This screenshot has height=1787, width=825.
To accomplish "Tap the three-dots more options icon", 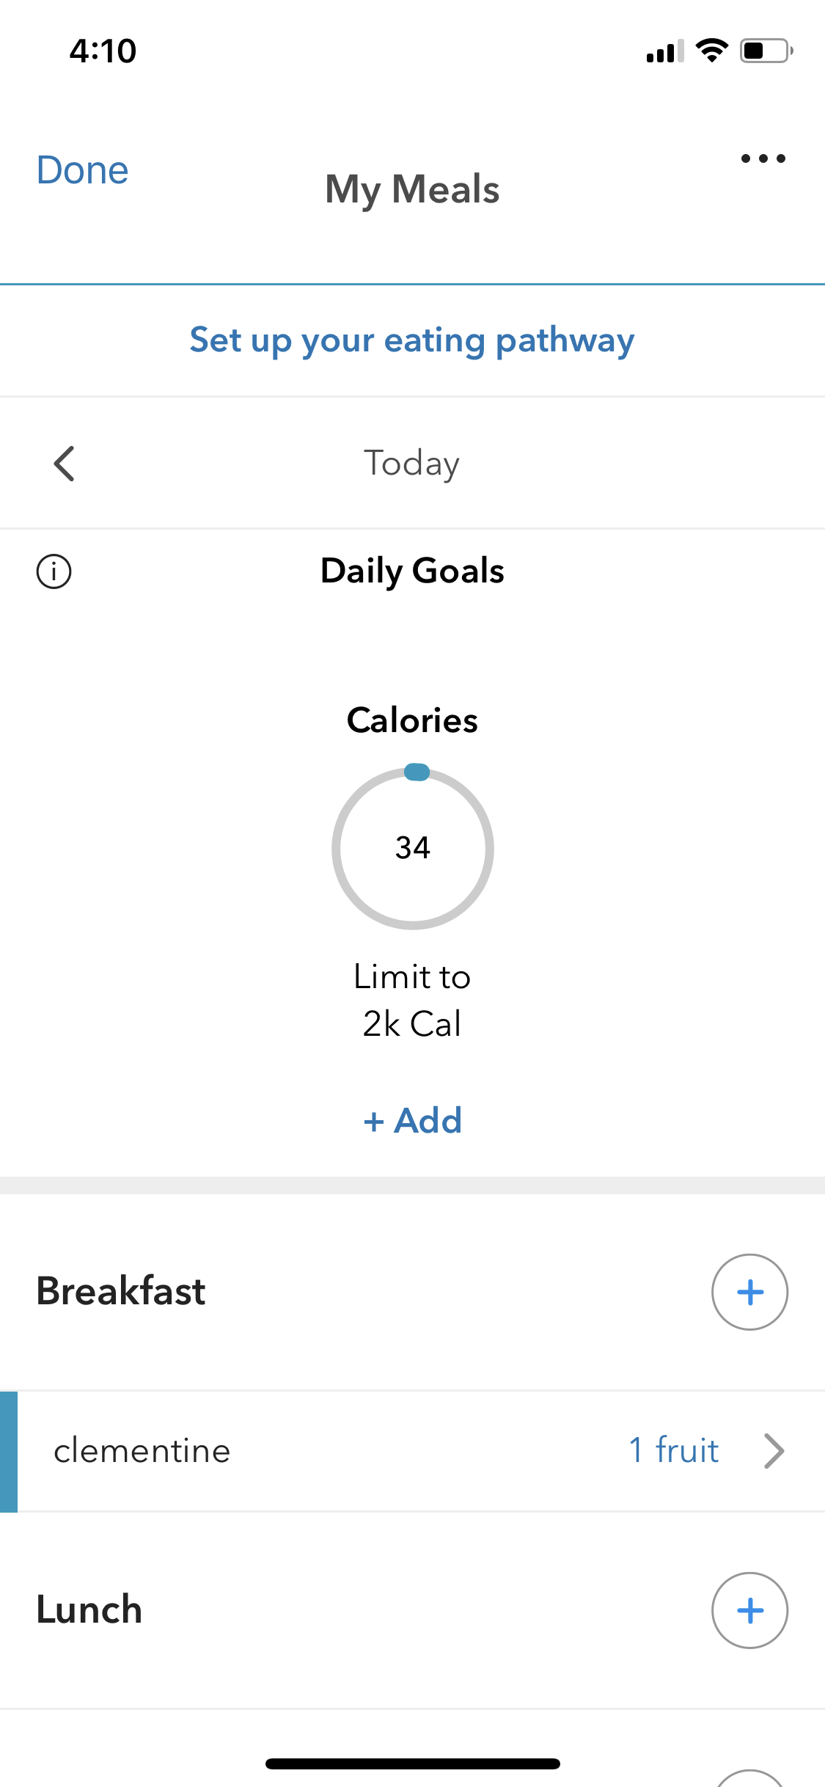I will (x=763, y=158).
